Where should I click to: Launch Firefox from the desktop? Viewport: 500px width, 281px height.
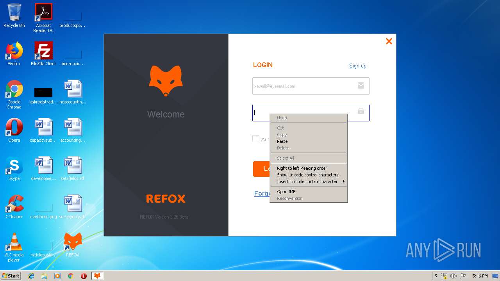pyautogui.click(x=14, y=54)
